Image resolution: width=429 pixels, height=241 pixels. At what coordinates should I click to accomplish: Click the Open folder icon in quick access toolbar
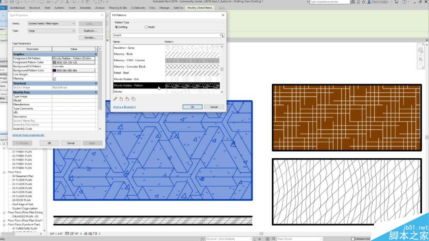(5, 2)
